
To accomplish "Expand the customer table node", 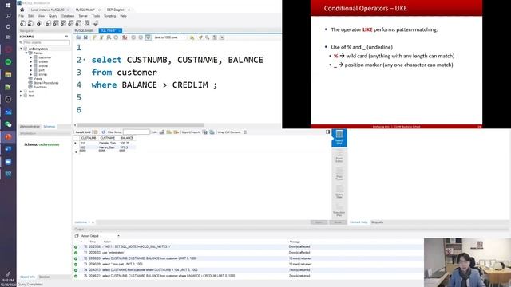I will (x=31, y=57).
